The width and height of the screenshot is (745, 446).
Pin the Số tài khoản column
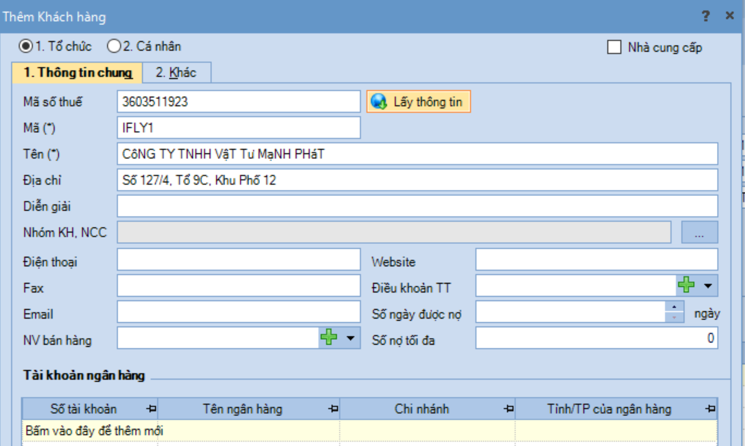click(x=151, y=409)
